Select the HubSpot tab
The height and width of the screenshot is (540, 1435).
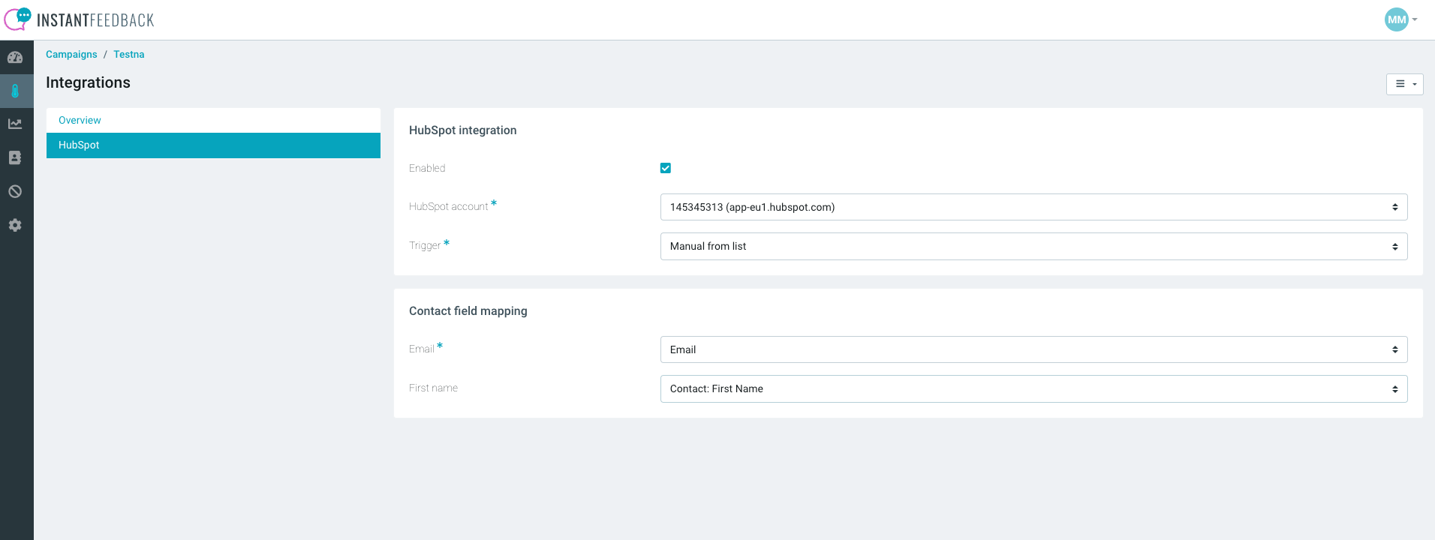tap(213, 145)
